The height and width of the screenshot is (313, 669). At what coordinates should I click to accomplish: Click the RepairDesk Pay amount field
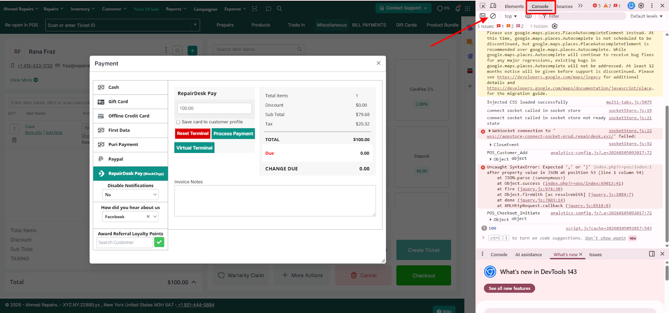coord(214,108)
